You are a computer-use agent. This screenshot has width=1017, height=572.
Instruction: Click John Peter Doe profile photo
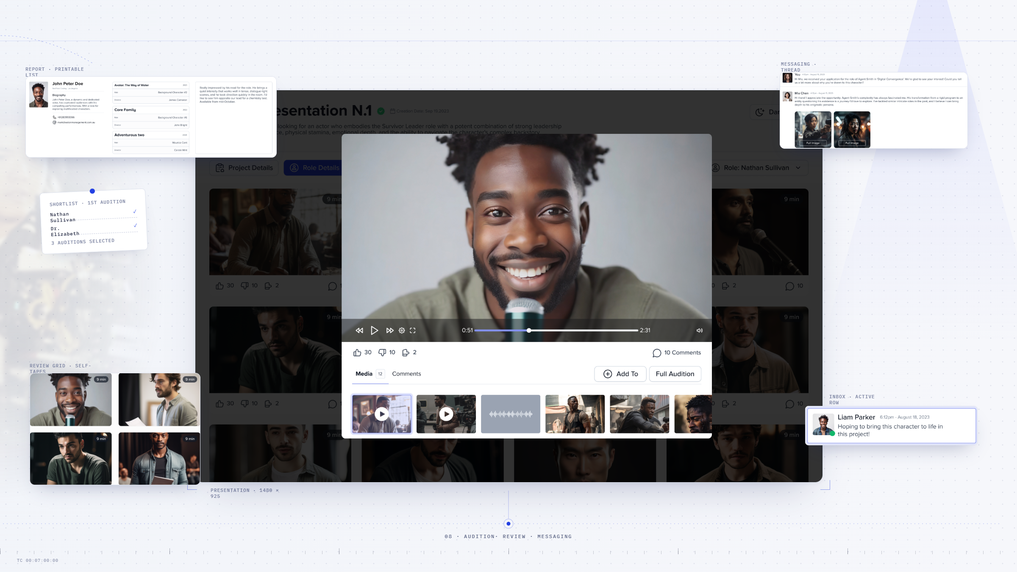(x=39, y=94)
